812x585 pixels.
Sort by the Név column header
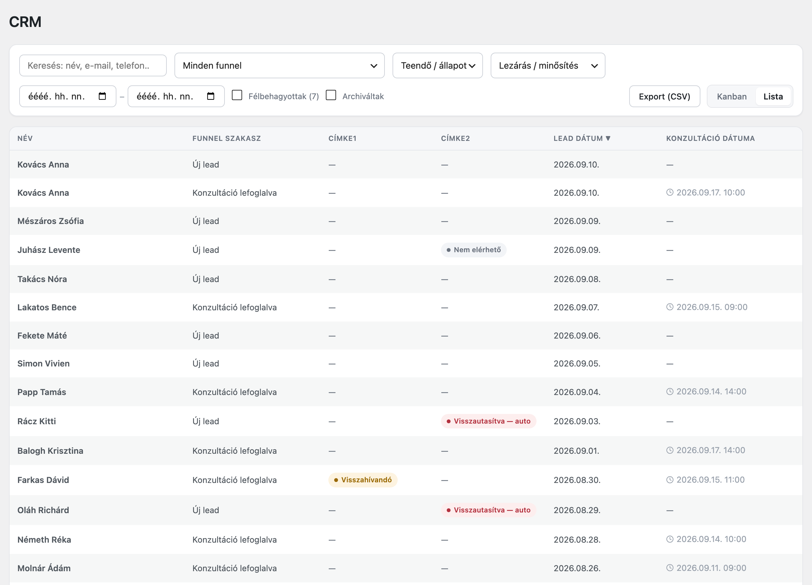(25, 138)
